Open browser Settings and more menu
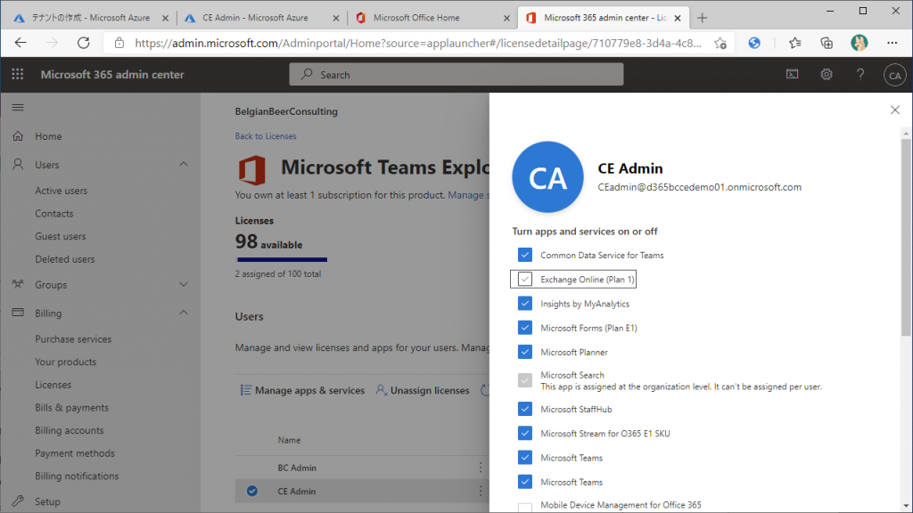The width and height of the screenshot is (913, 513). click(x=892, y=43)
